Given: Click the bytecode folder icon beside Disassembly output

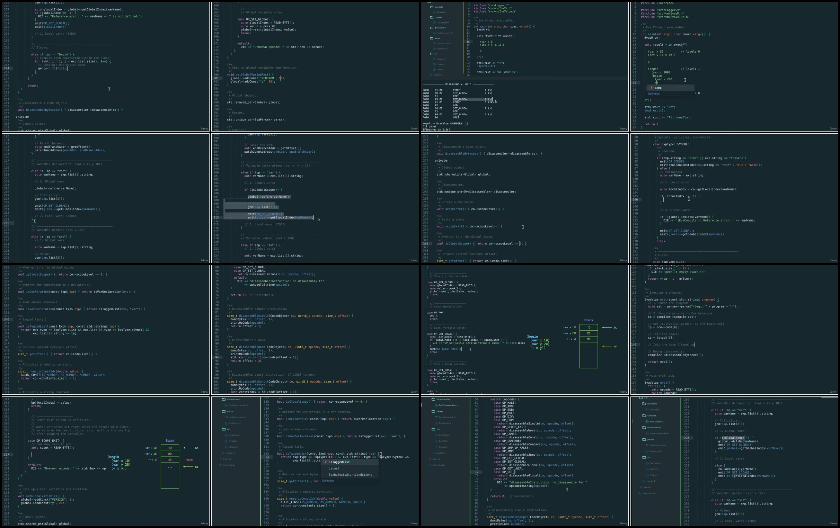Looking at the screenshot, I should click(x=432, y=7).
